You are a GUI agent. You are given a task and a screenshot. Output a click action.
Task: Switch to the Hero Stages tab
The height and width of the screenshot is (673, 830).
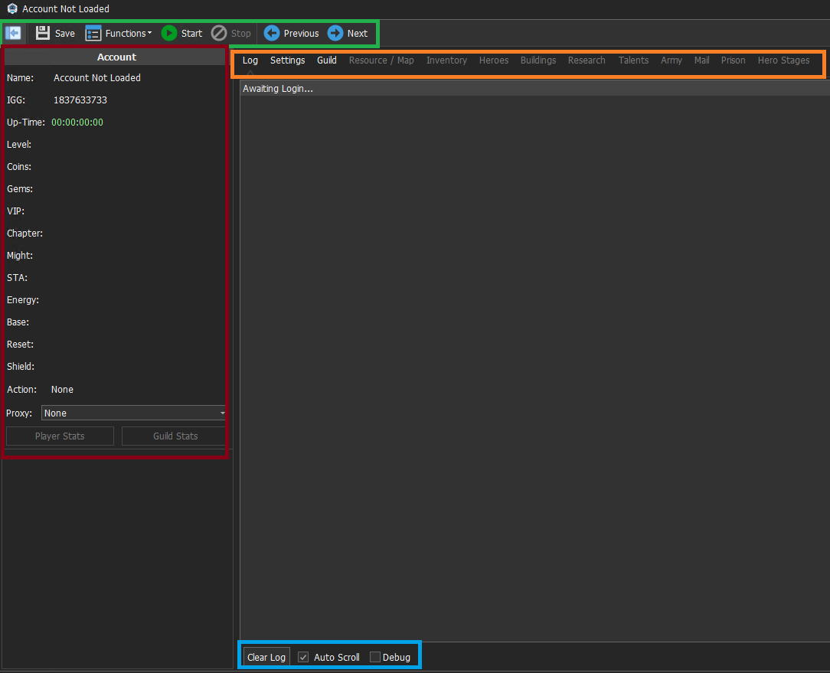783,60
